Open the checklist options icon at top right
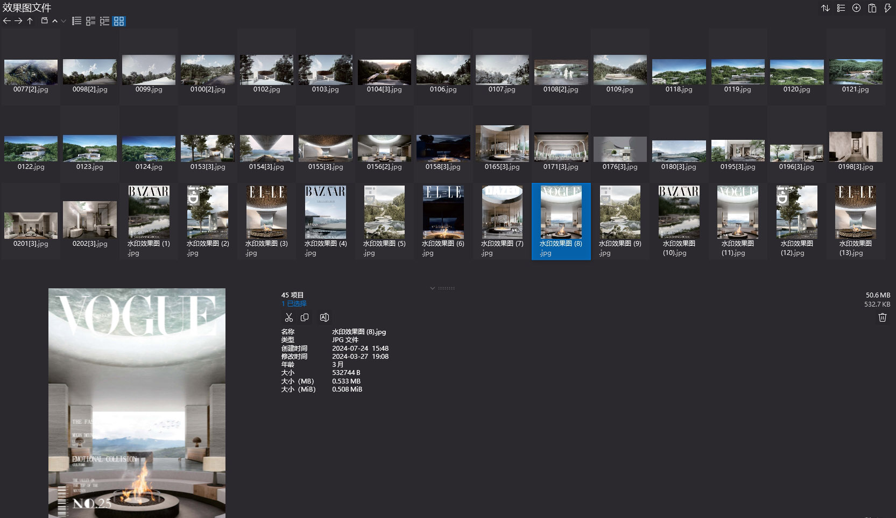The image size is (896, 518). (x=841, y=8)
